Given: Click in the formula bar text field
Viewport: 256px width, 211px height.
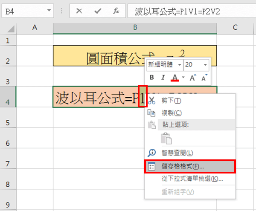Looking at the screenshot, I should click(x=188, y=12).
